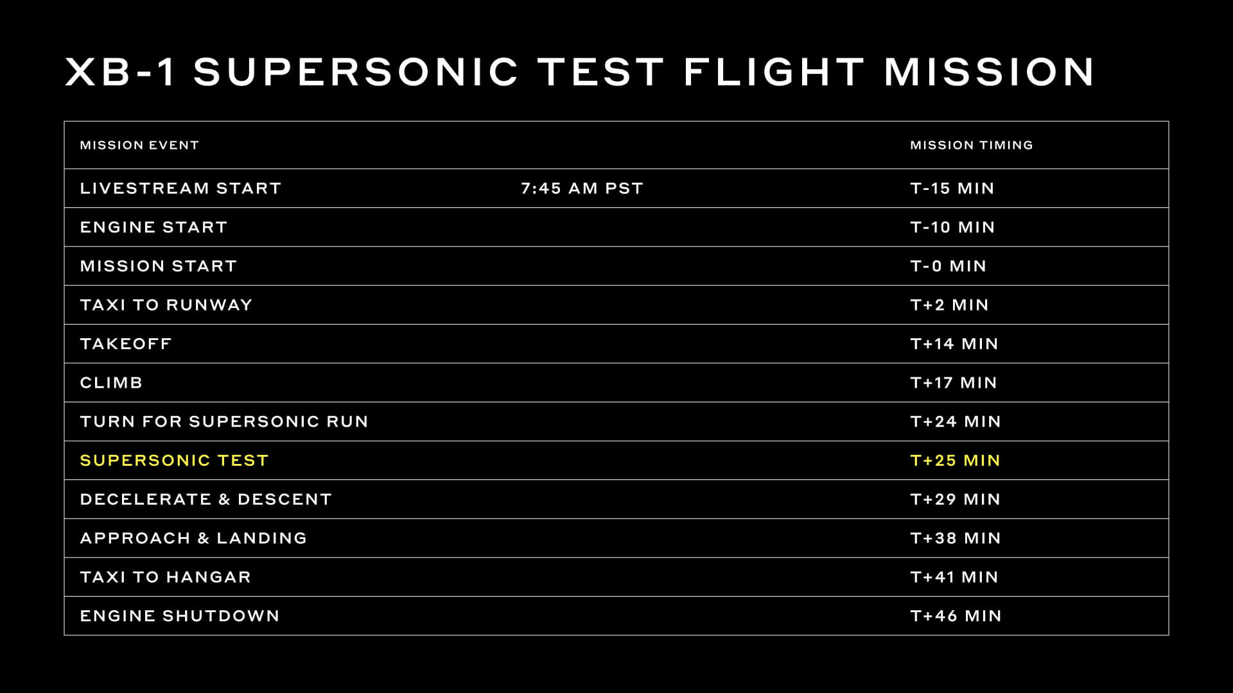Click the Takeoff row label
Image resolution: width=1233 pixels, height=693 pixels.
pyautogui.click(x=126, y=344)
